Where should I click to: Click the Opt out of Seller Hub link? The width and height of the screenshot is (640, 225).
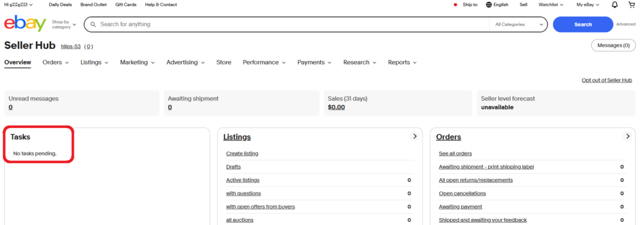click(x=606, y=81)
